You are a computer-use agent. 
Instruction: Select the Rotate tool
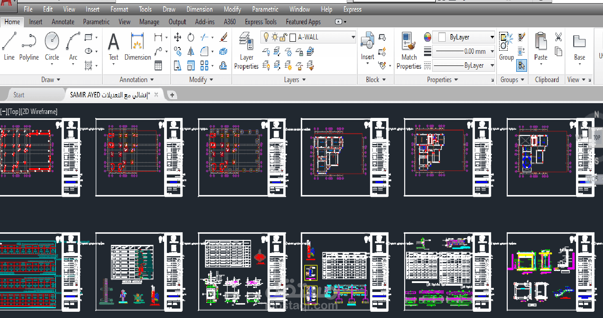[x=191, y=37]
